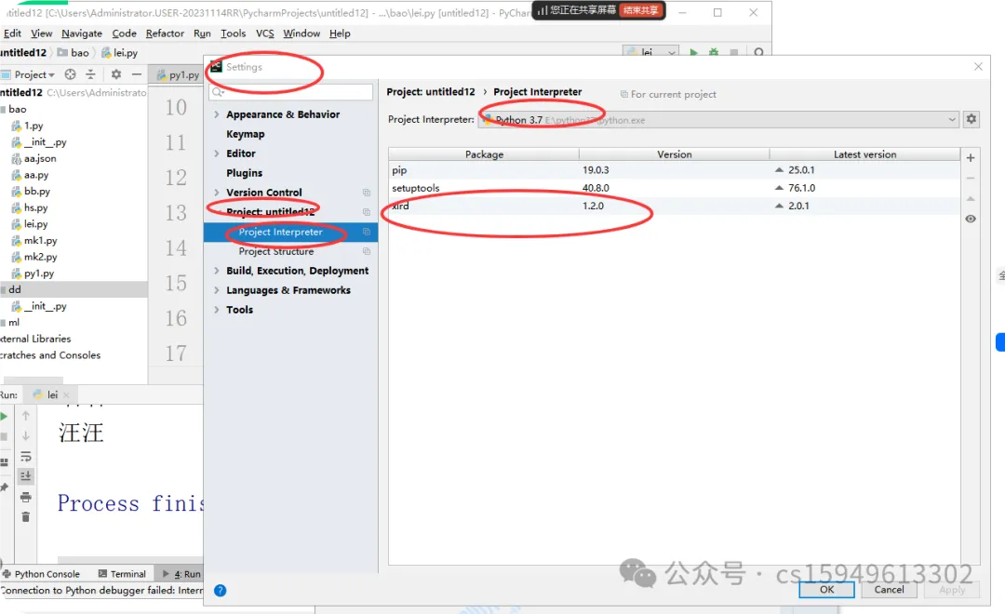Open the Refactor menu

[165, 33]
